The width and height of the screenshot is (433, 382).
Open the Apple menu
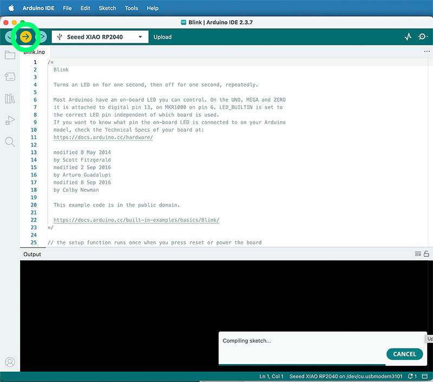click(11, 8)
